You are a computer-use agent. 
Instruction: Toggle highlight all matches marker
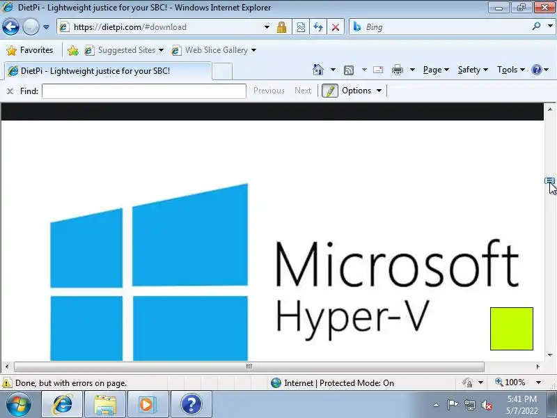pos(329,91)
